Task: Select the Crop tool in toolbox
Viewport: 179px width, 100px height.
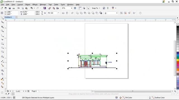Action: point(2,27)
